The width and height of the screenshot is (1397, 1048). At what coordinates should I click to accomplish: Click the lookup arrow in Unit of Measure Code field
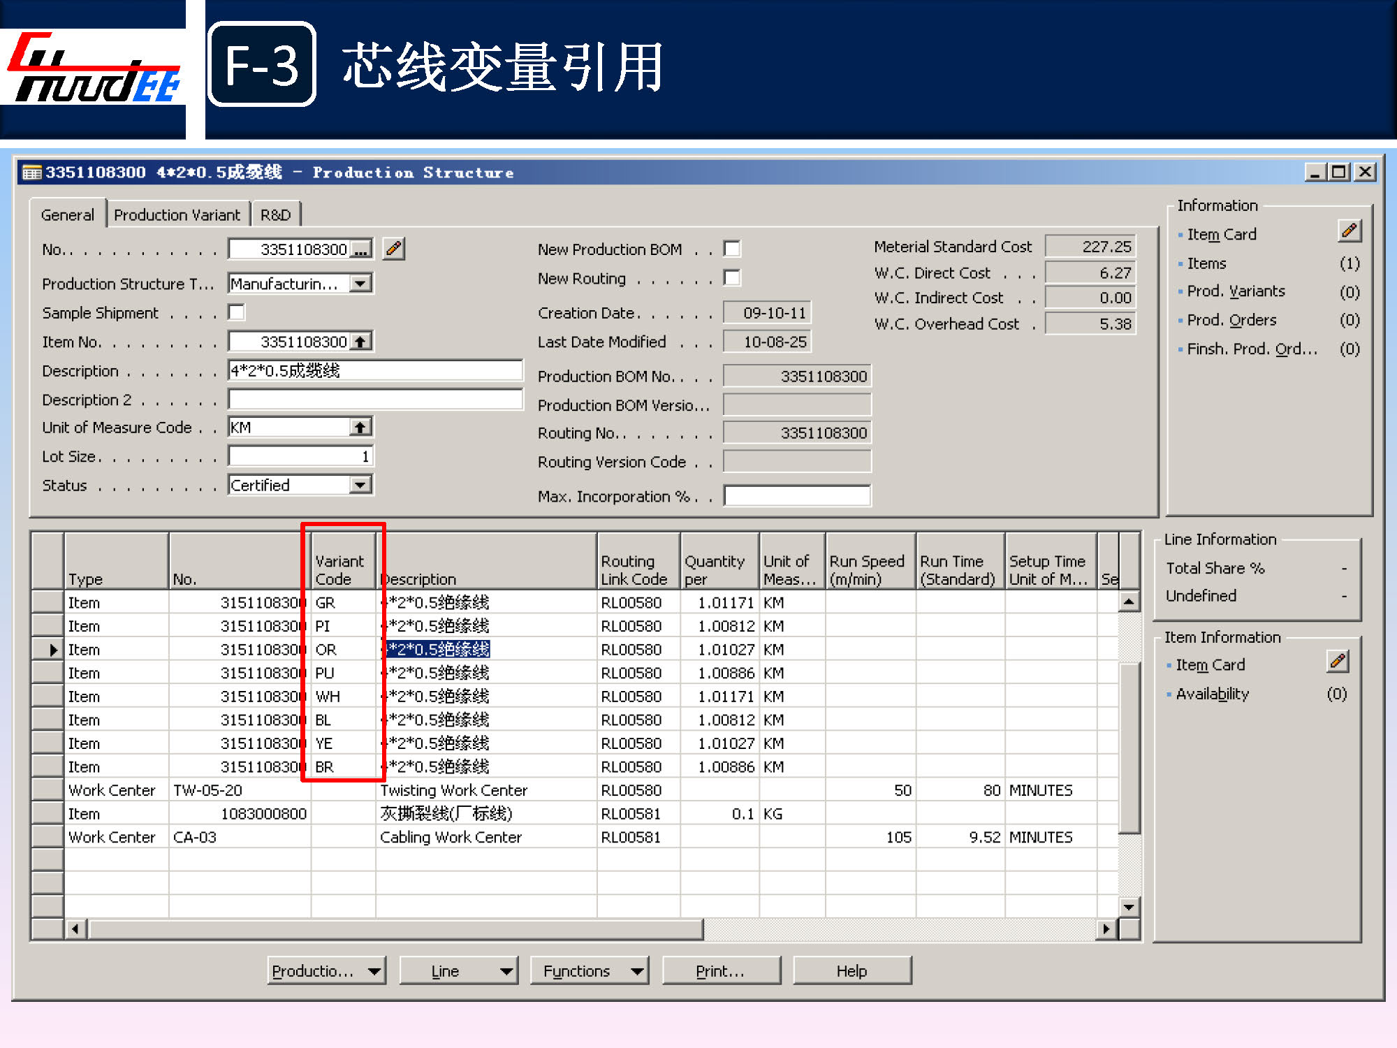(360, 427)
